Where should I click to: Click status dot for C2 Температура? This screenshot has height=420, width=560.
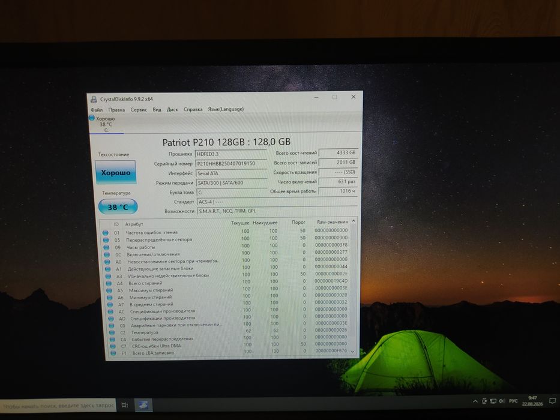point(112,332)
